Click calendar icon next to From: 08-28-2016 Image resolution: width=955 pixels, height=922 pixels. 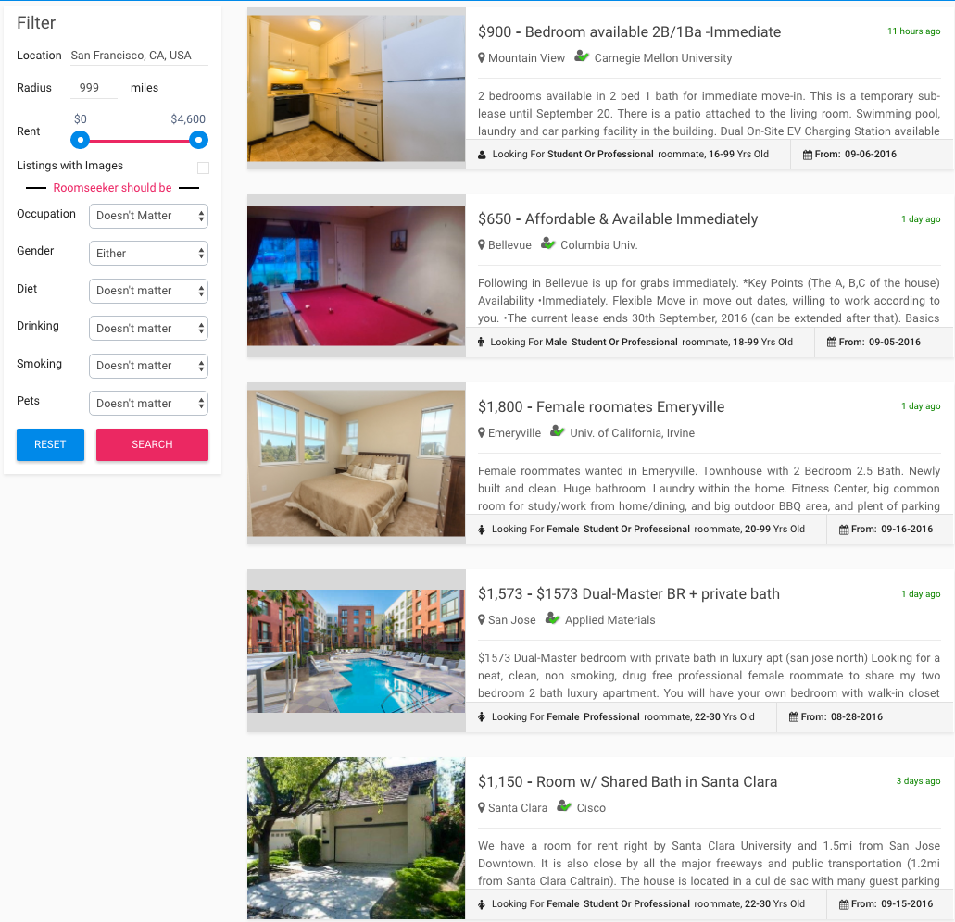[793, 716]
